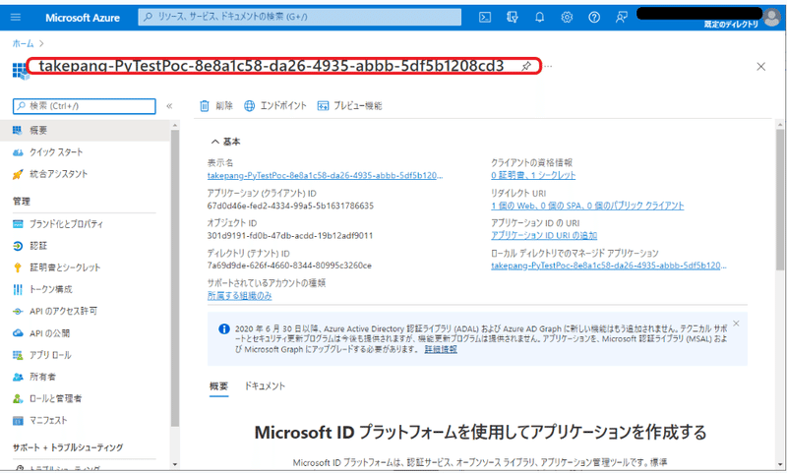Image resolution: width=787 pixels, height=473 pixels.
Task: Click the サポート + トラブルシューティング header
Action: (x=68, y=447)
